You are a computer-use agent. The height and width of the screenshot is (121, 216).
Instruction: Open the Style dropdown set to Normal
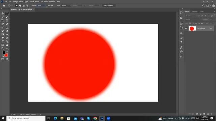(66, 6)
